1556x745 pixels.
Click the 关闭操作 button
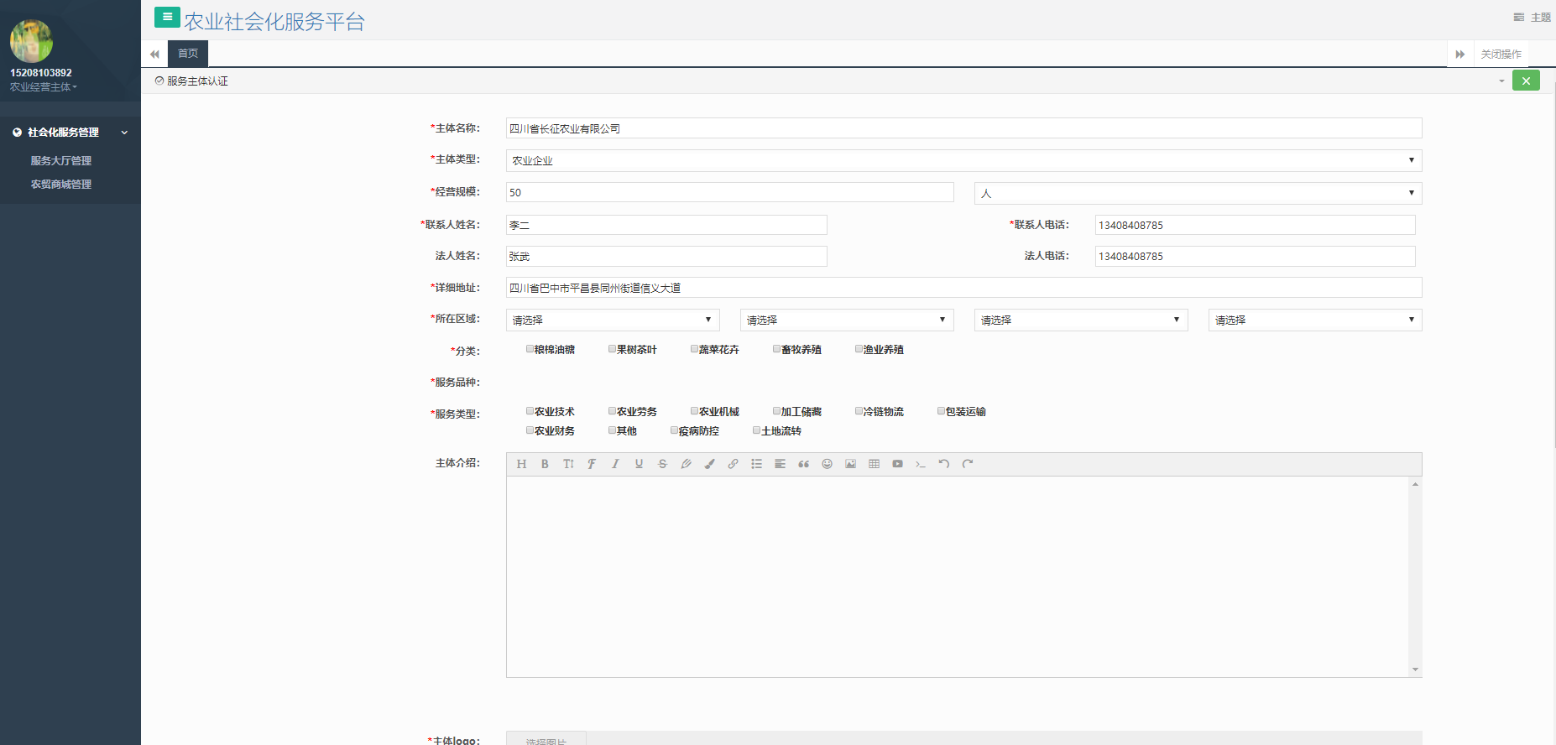click(1501, 54)
